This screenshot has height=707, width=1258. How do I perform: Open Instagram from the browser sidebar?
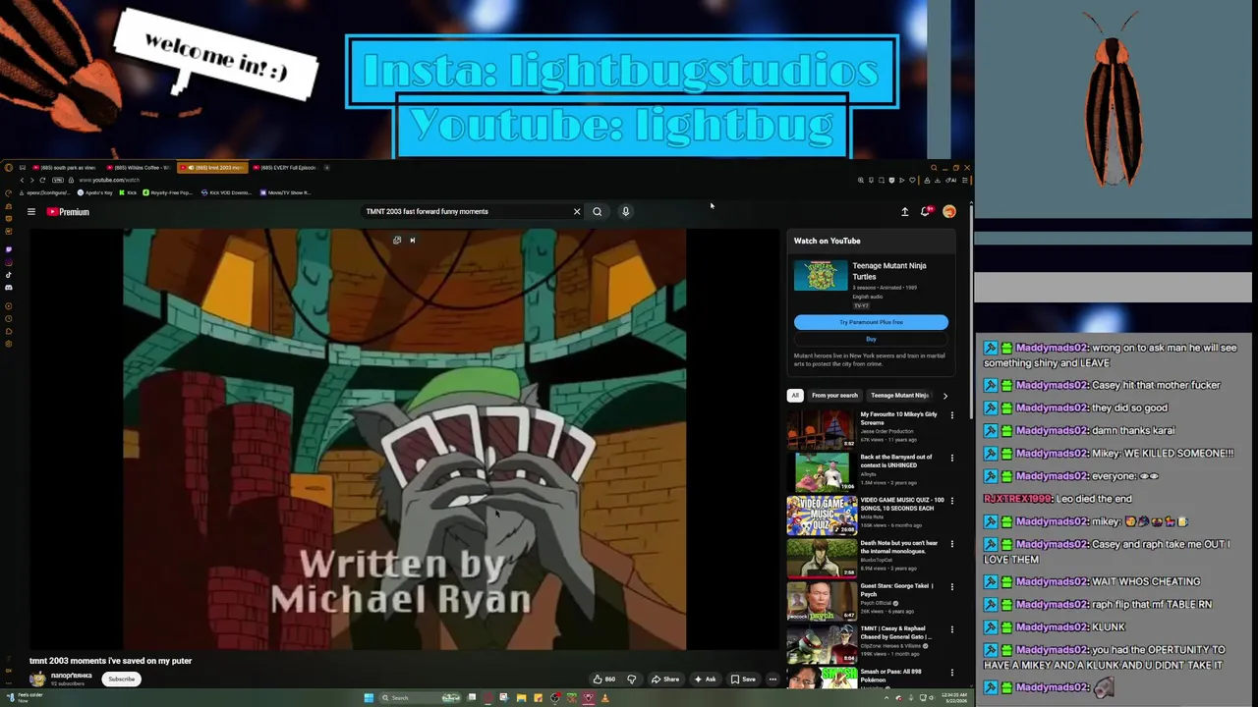9,262
